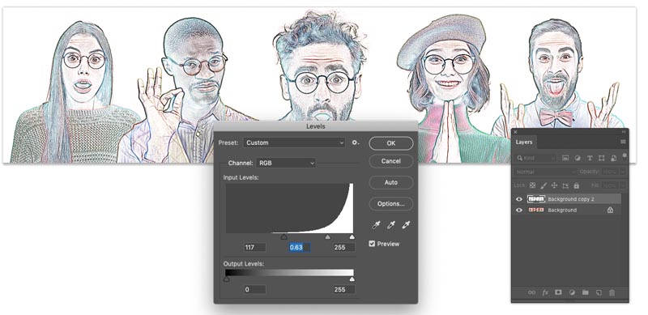Hide the Background layer eye icon
This screenshot has width=648, height=315.
(519, 210)
